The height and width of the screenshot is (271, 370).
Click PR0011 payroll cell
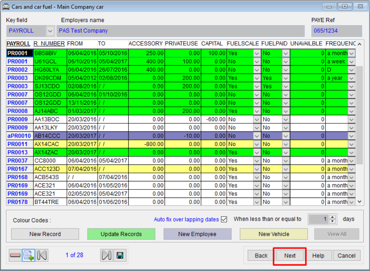(19, 144)
